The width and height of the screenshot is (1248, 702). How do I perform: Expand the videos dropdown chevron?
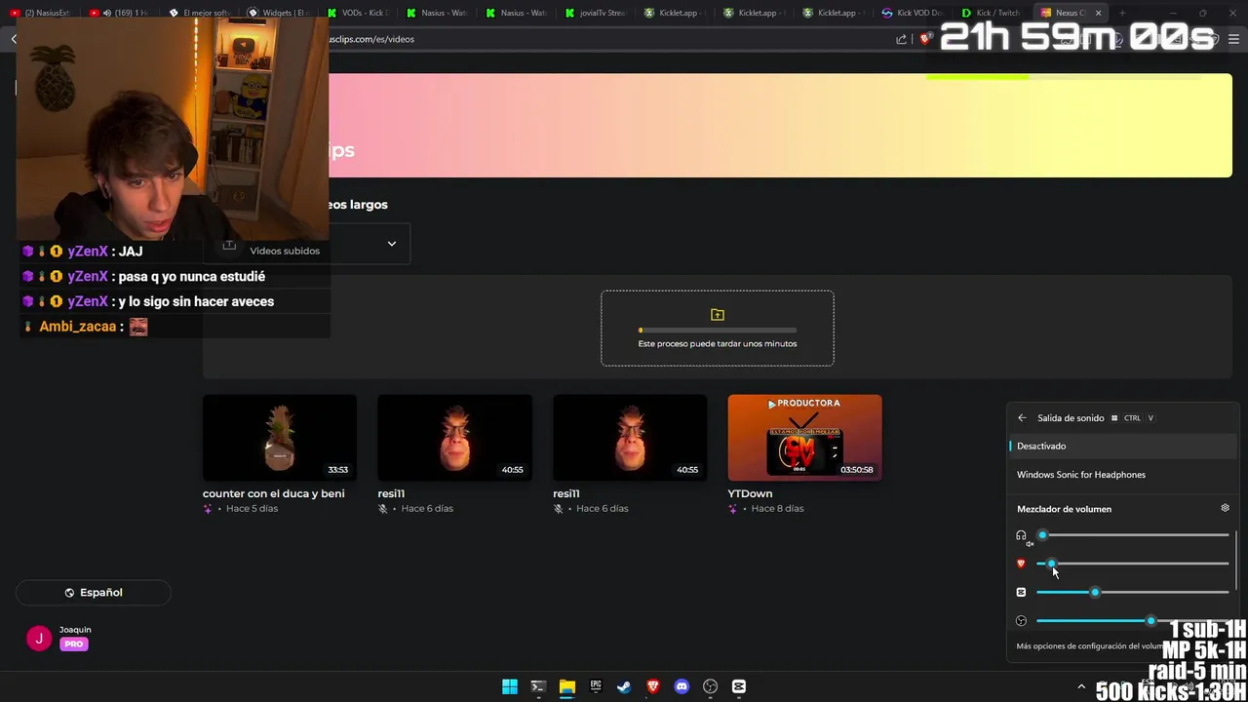point(392,244)
